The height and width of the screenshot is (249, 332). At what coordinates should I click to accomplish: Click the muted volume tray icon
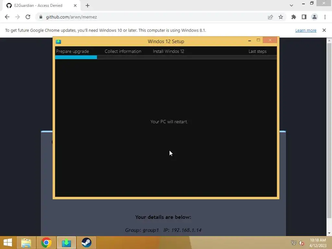pyautogui.click(x=302, y=243)
